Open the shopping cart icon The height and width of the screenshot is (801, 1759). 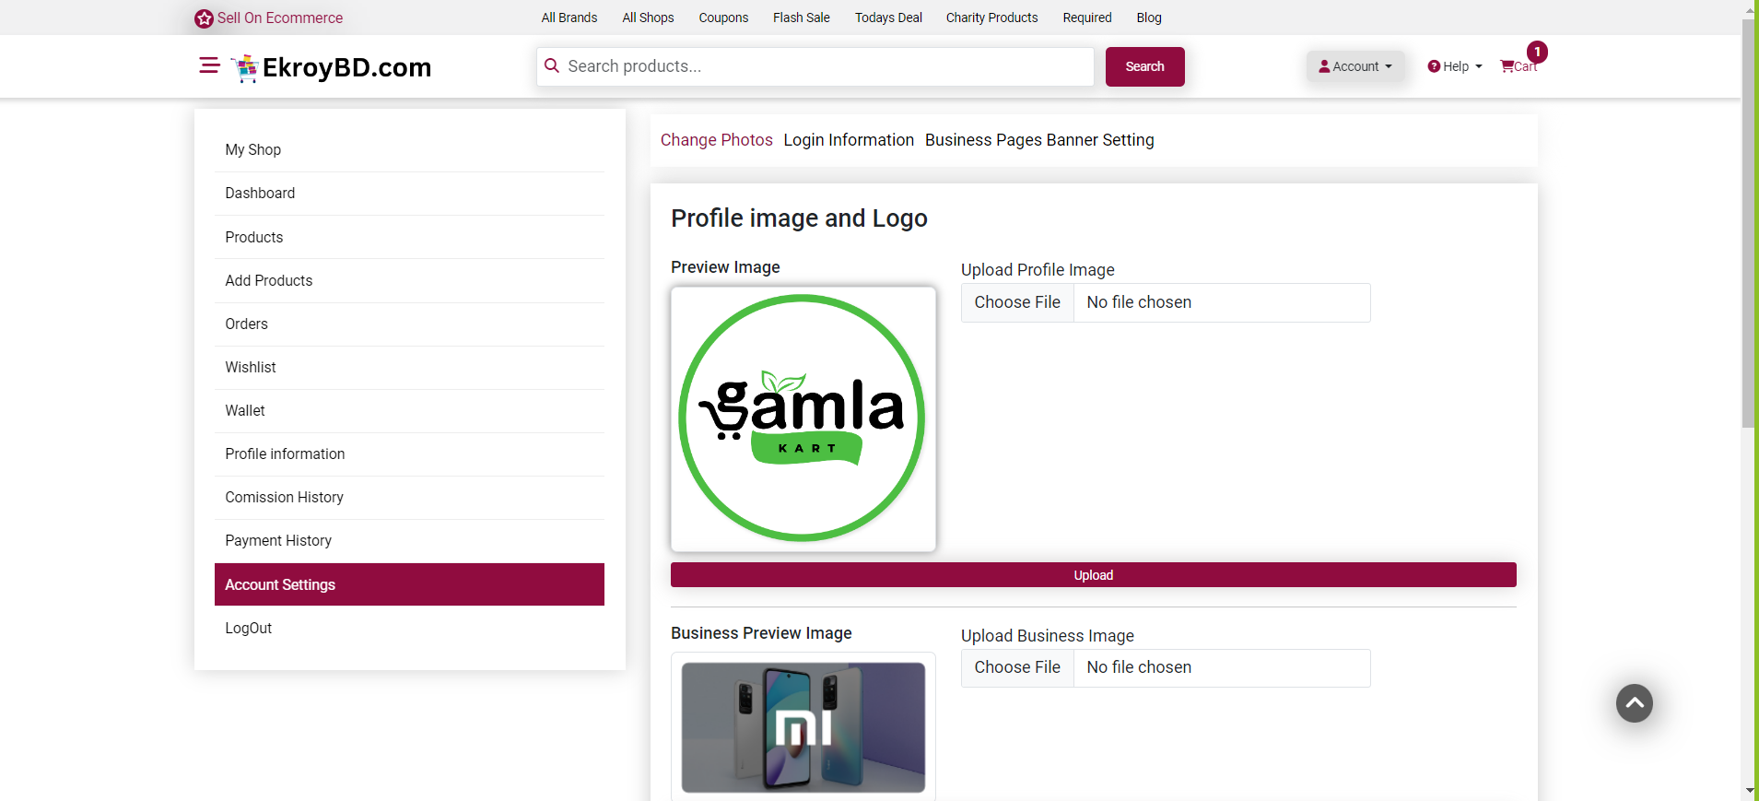(x=1507, y=66)
